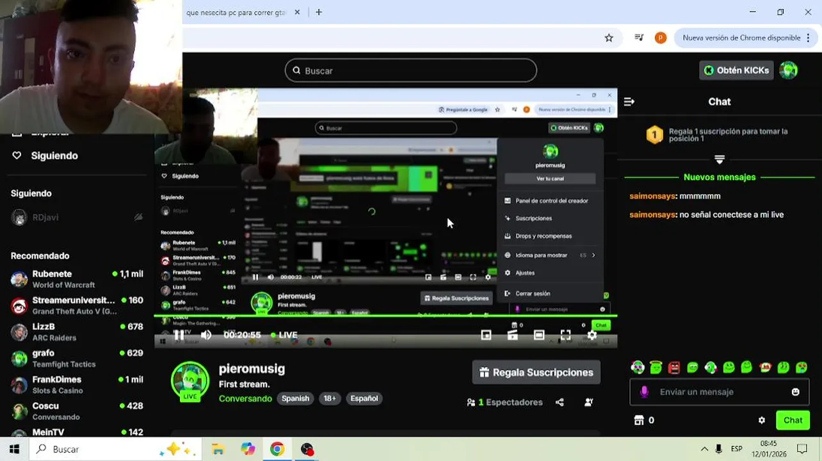Open grafo channel avatar
822x461 pixels.
(20, 359)
